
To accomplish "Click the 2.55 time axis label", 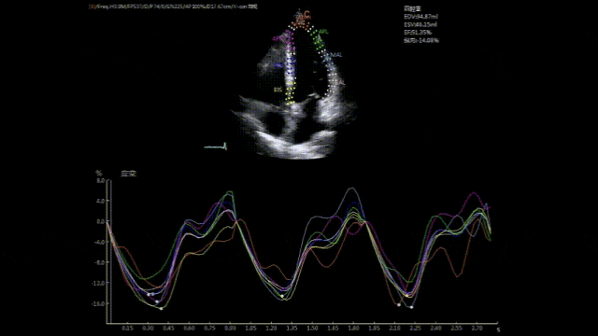I will pyautogui.click(x=457, y=329).
